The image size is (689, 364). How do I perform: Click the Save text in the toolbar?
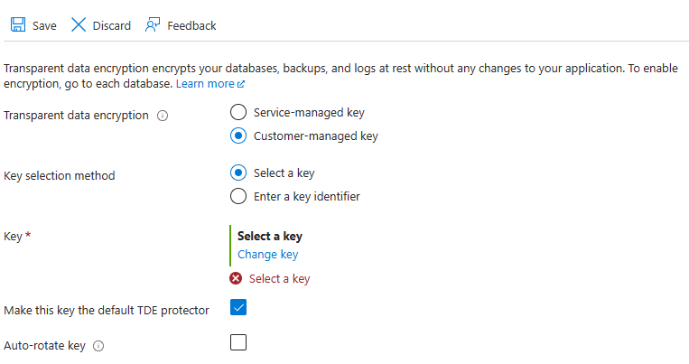[x=44, y=26]
